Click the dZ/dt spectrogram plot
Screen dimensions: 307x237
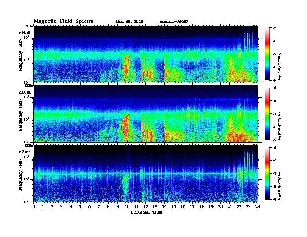(x=146, y=173)
